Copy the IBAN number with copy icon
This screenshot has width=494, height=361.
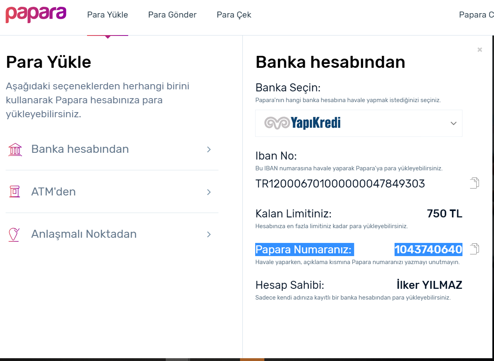click(x=474, y=183)
